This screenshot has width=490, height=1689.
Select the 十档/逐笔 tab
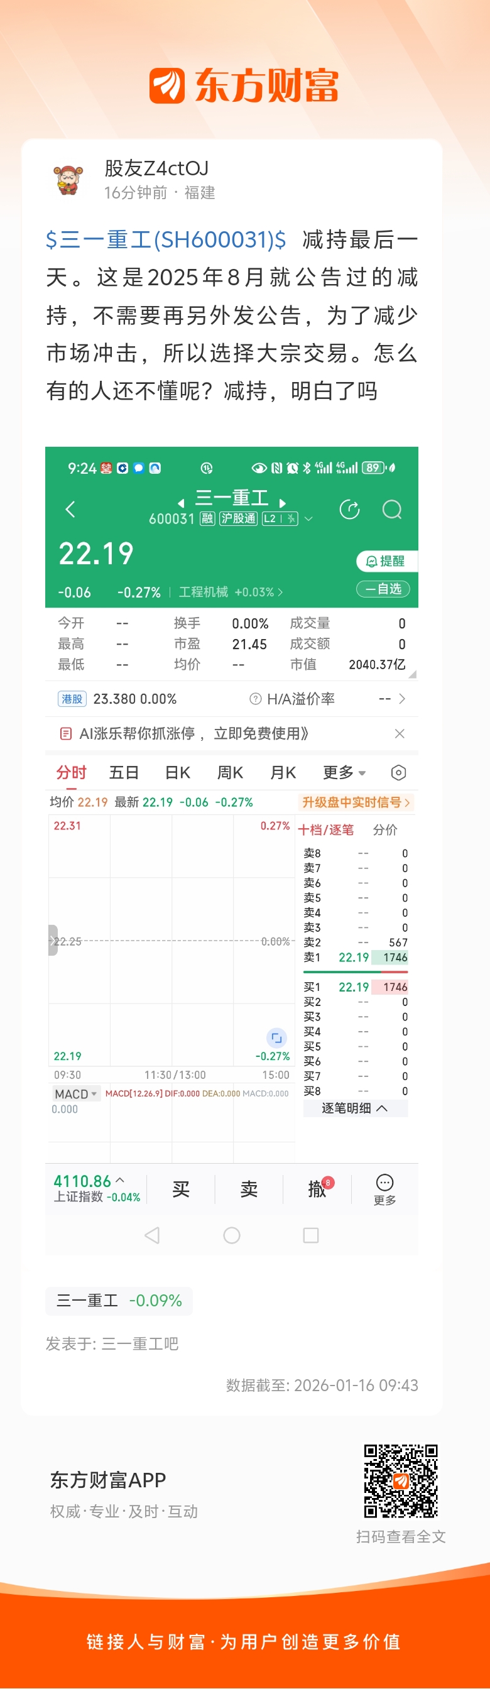coord(325,830)
